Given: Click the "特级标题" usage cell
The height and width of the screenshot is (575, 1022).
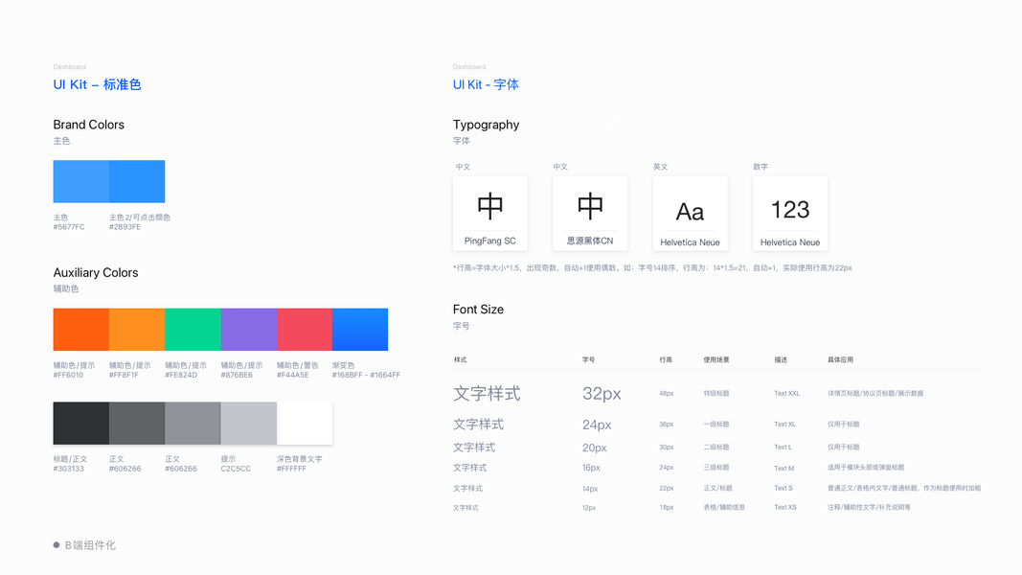Looking at the screenshot, I should [716, 394].
